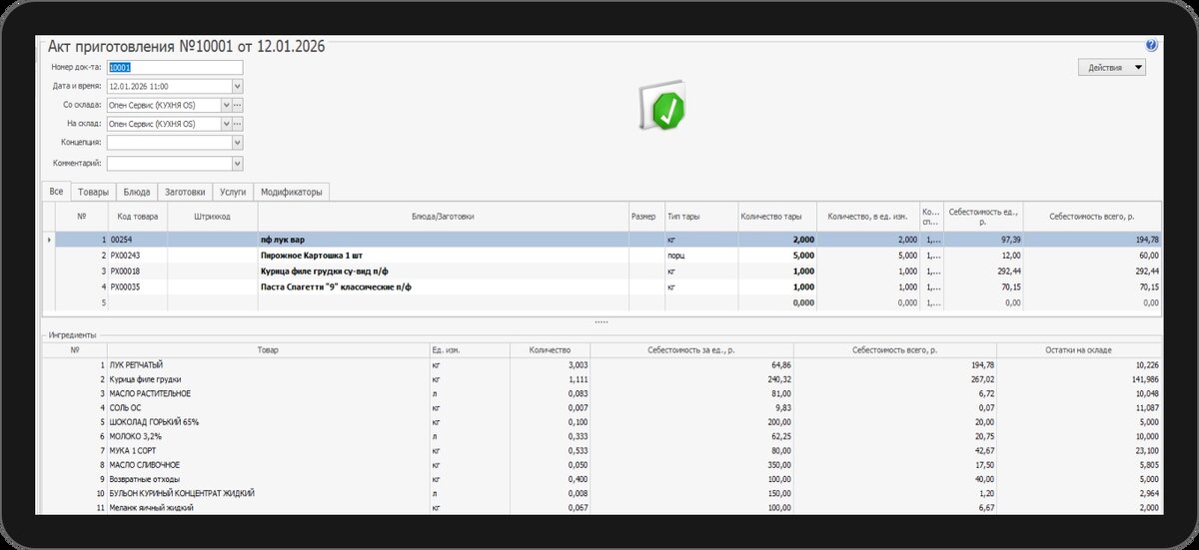Click the green checkmark document status icon
This screenshot has width=1199, height=550.
coord(661,105)
